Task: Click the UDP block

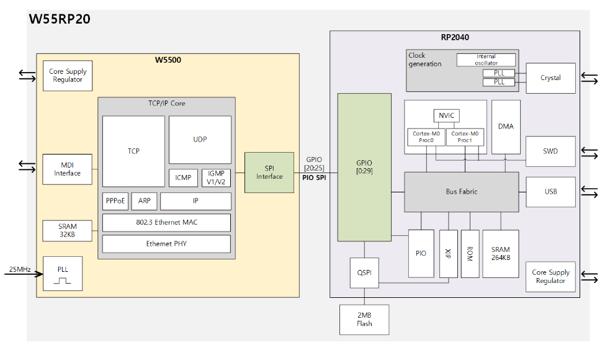Action: point(200,140)
